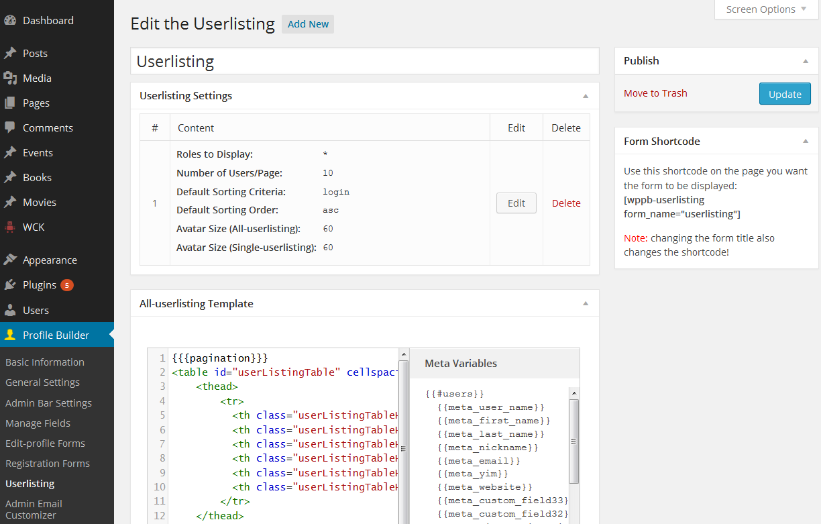Click the Appearance paintbrush icon
The height and width of the screenshot is (524, 821).
[10, 260]
